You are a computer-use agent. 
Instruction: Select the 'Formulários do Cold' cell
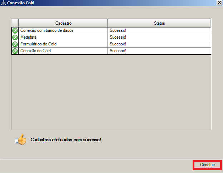coord(63,44)
